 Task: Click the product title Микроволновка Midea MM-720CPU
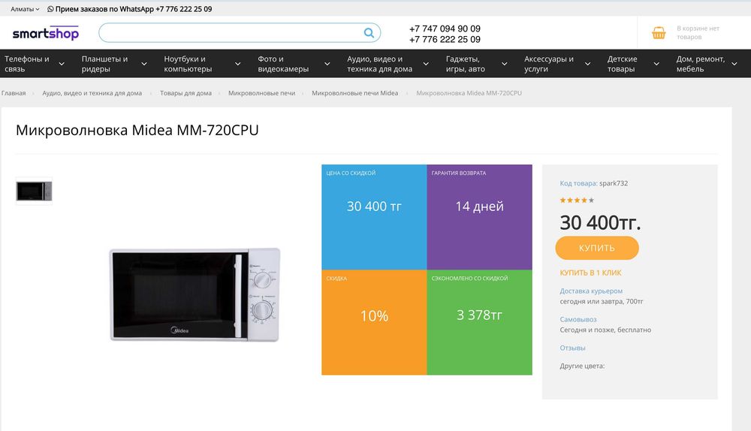(x=137, y=130)
